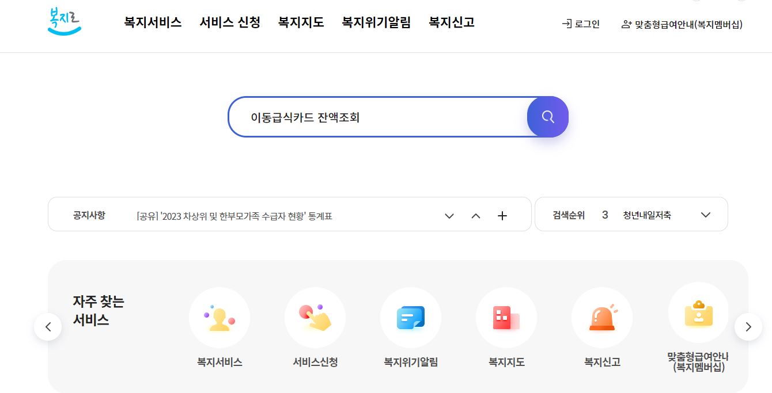Click the 복지위기알림 label under its icon

411,363
